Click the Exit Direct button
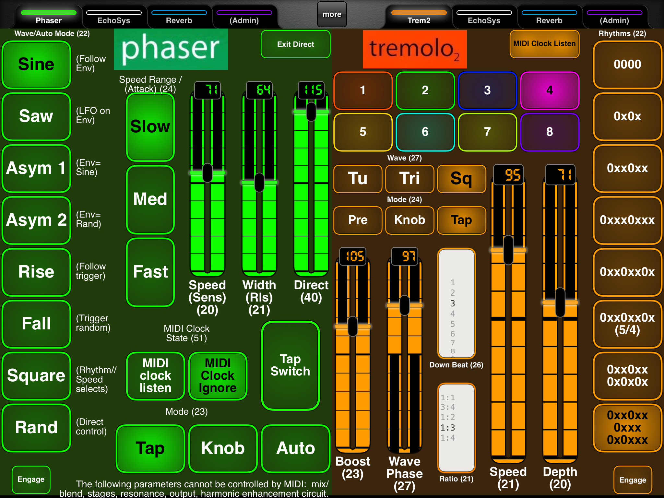The width and height of the screenshot is (664, 498). pyautogui.click(x=295, y=44)
